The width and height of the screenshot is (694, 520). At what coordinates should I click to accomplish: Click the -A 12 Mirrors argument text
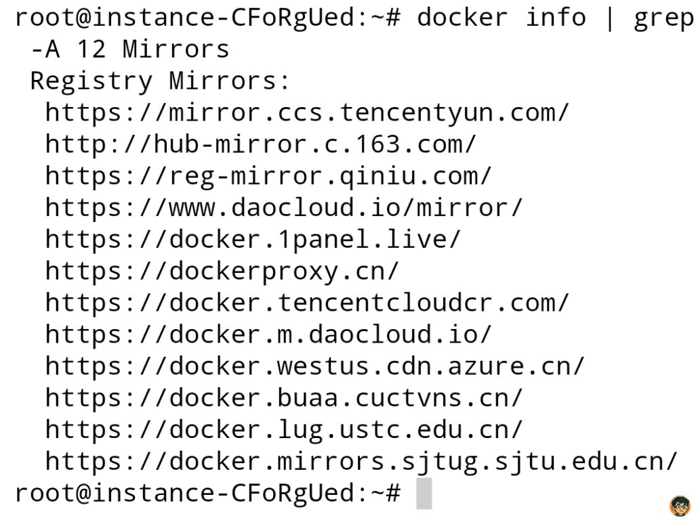click(130, 49)
